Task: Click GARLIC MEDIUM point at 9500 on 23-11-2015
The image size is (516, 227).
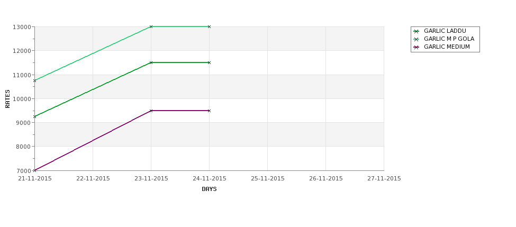Action: click(x=151, y=111)
